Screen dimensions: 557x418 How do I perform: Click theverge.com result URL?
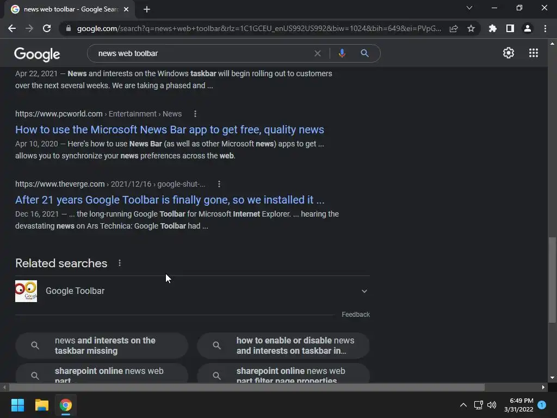pyautogui.click(x=110, y=184)
